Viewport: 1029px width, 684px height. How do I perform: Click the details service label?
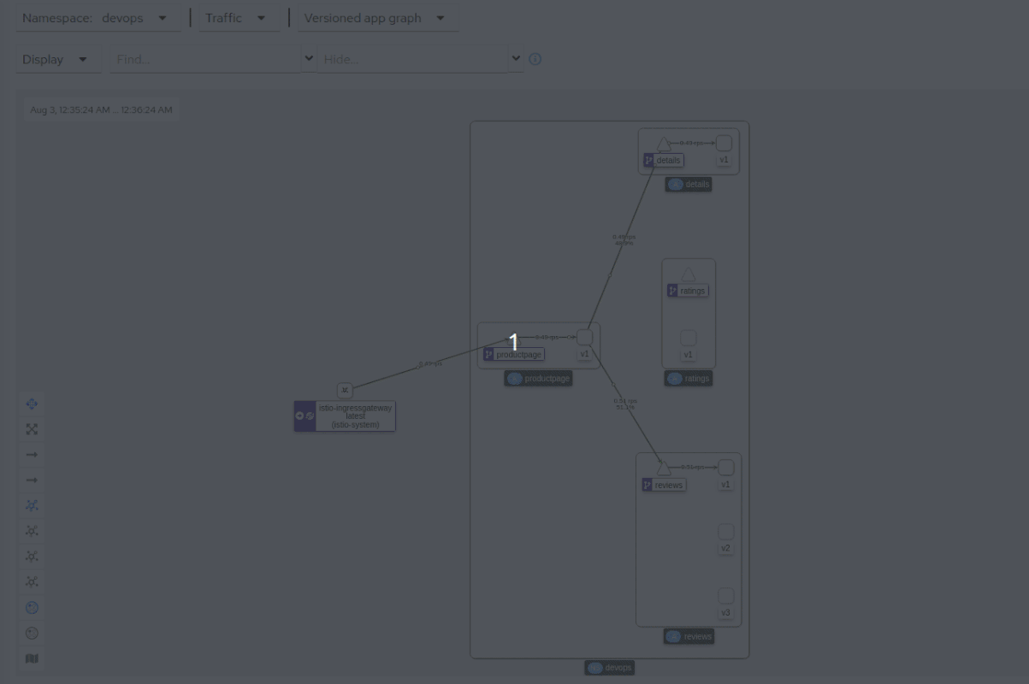pos(664,160)
